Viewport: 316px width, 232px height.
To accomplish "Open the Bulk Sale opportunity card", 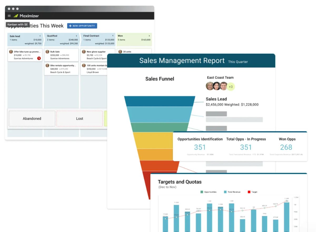I will point(61,55).
